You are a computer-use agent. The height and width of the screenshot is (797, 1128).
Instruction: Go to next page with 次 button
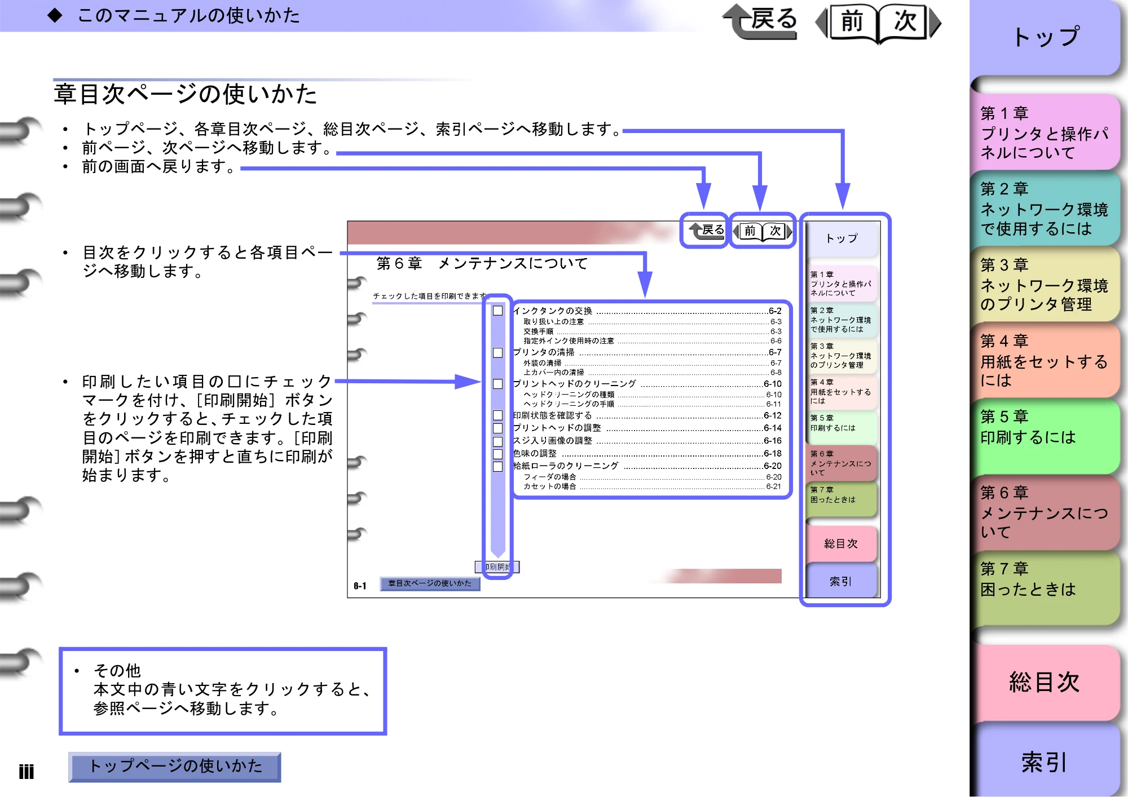[909, 23]
